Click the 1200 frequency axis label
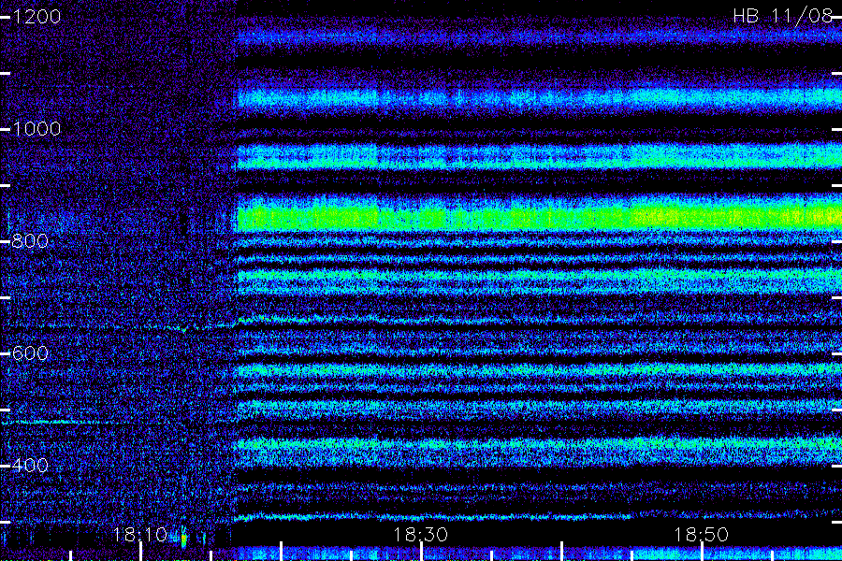 point(36,17)
